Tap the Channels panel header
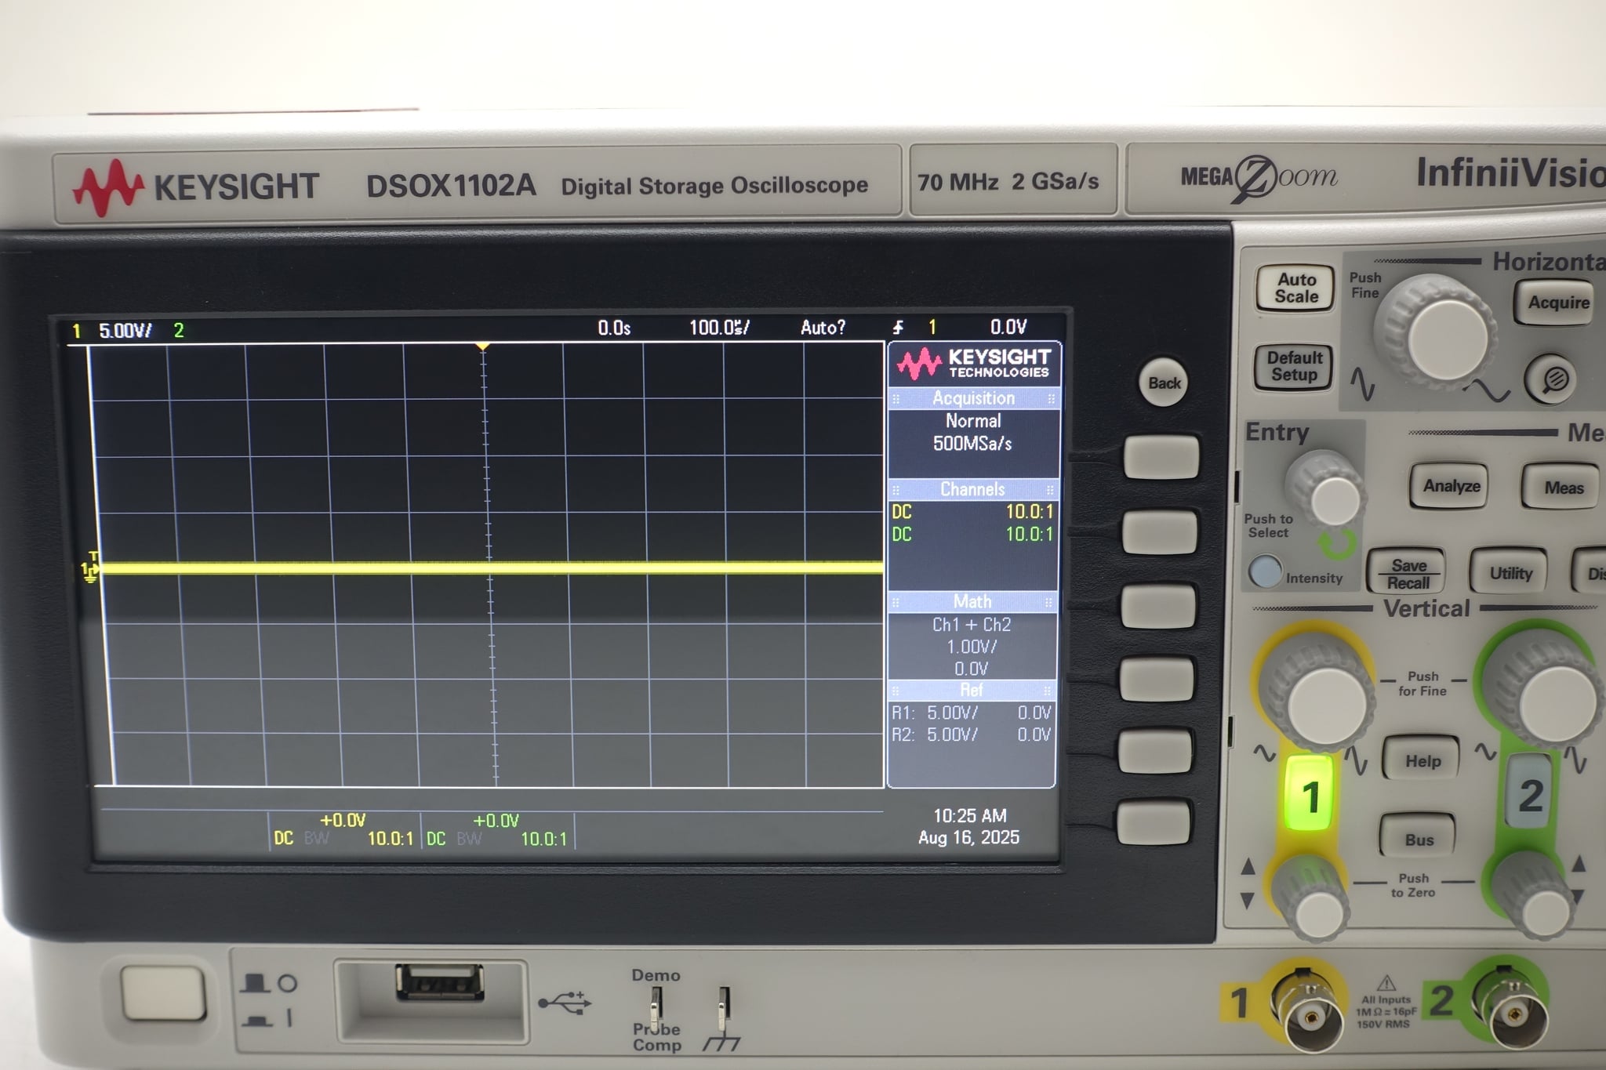The image size is (1606, 1070). pyautogui.click(x=972, y=489)
